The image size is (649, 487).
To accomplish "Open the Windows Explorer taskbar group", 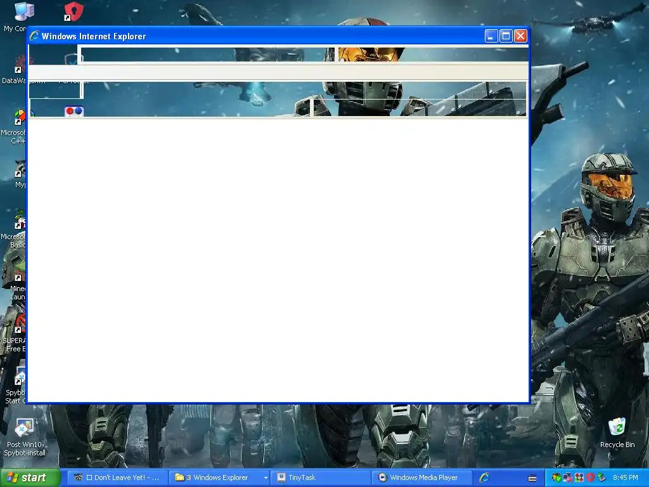I will (220, 478).
